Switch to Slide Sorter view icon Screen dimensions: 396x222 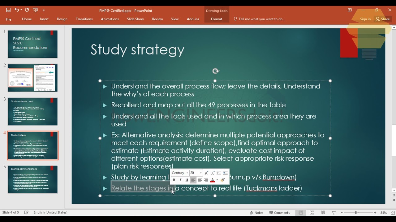click(x=312, y=213)
